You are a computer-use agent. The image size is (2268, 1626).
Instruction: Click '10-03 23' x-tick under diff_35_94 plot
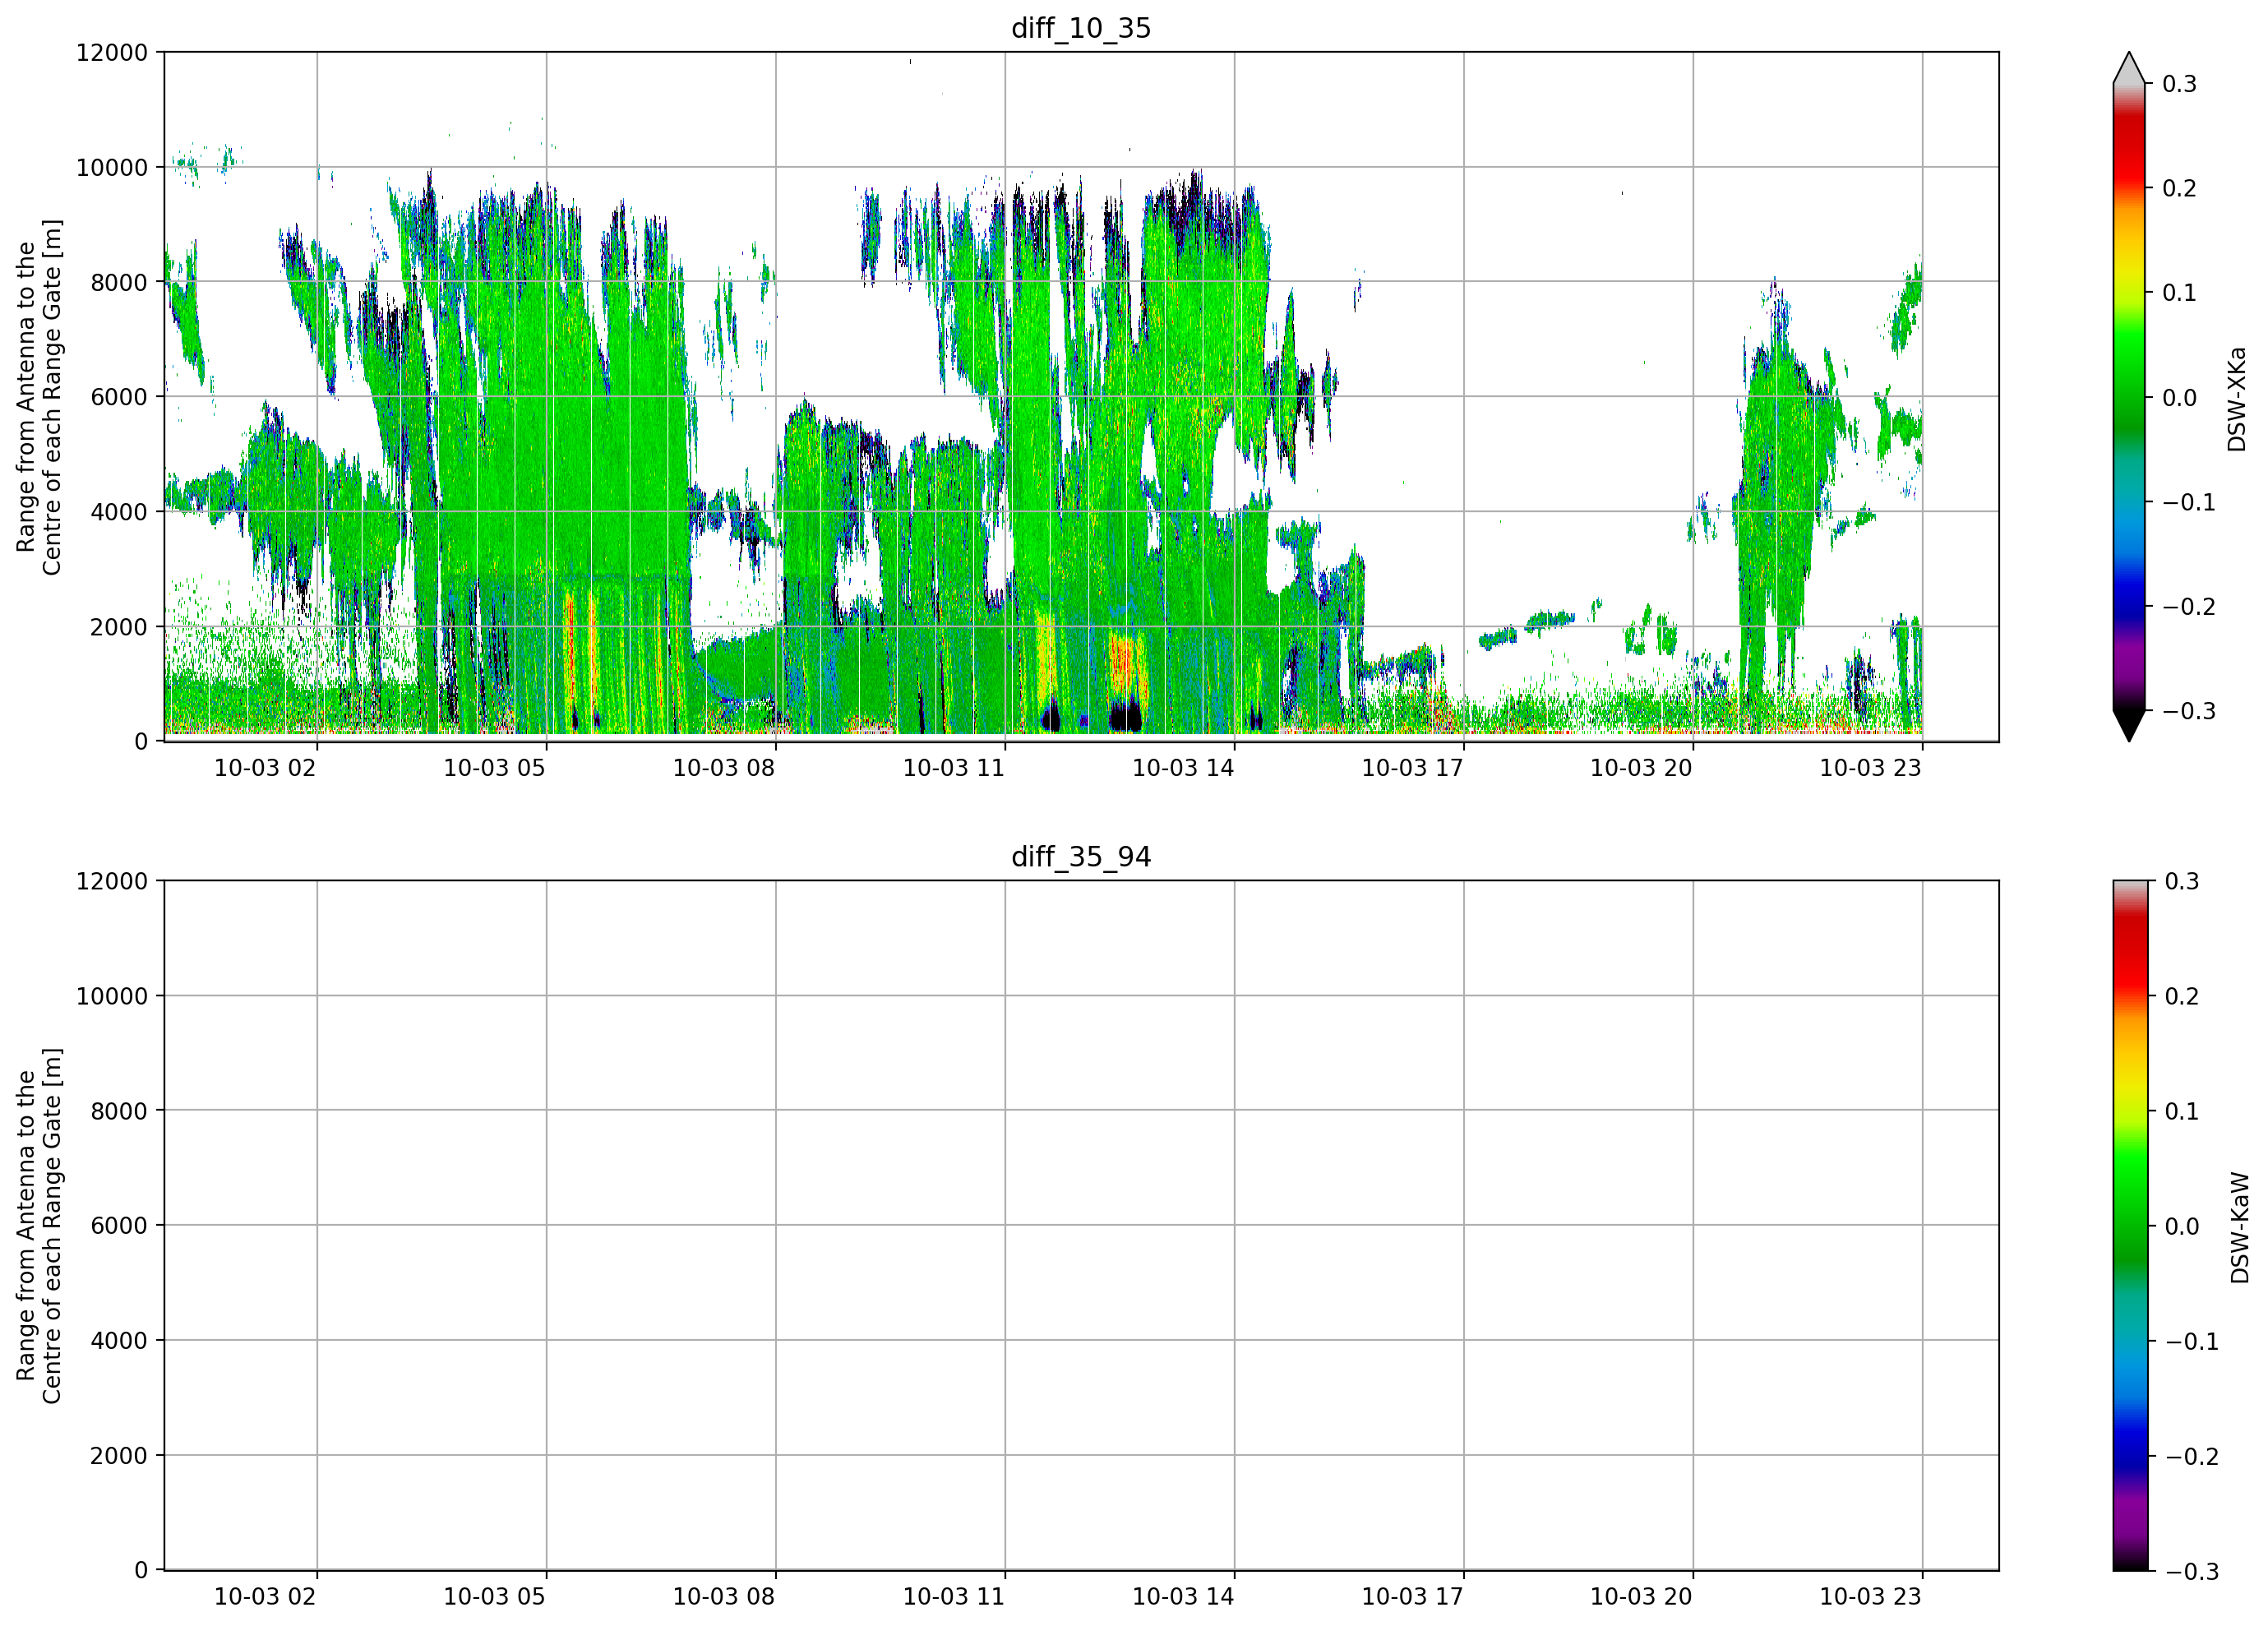coord(1870,1597)
